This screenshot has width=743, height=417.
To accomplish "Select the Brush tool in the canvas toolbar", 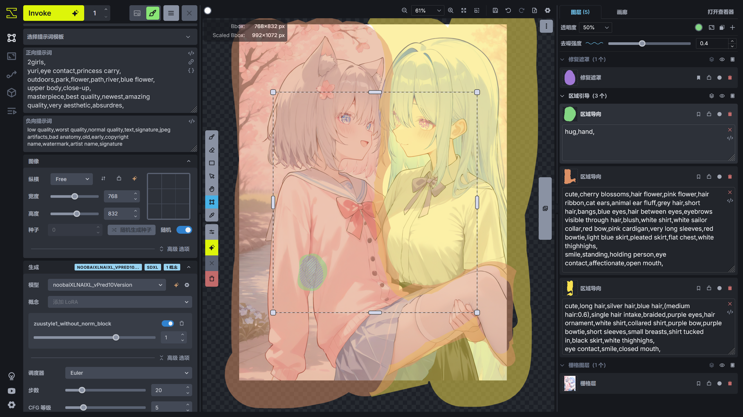I will tap(212, 137).
